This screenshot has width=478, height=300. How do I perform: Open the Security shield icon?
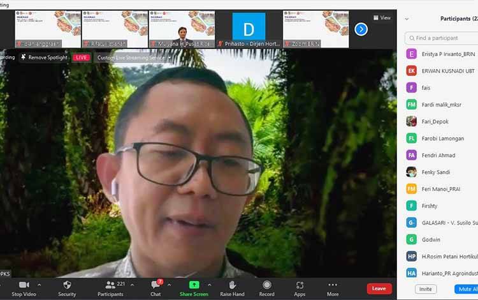tap(67, 285)
